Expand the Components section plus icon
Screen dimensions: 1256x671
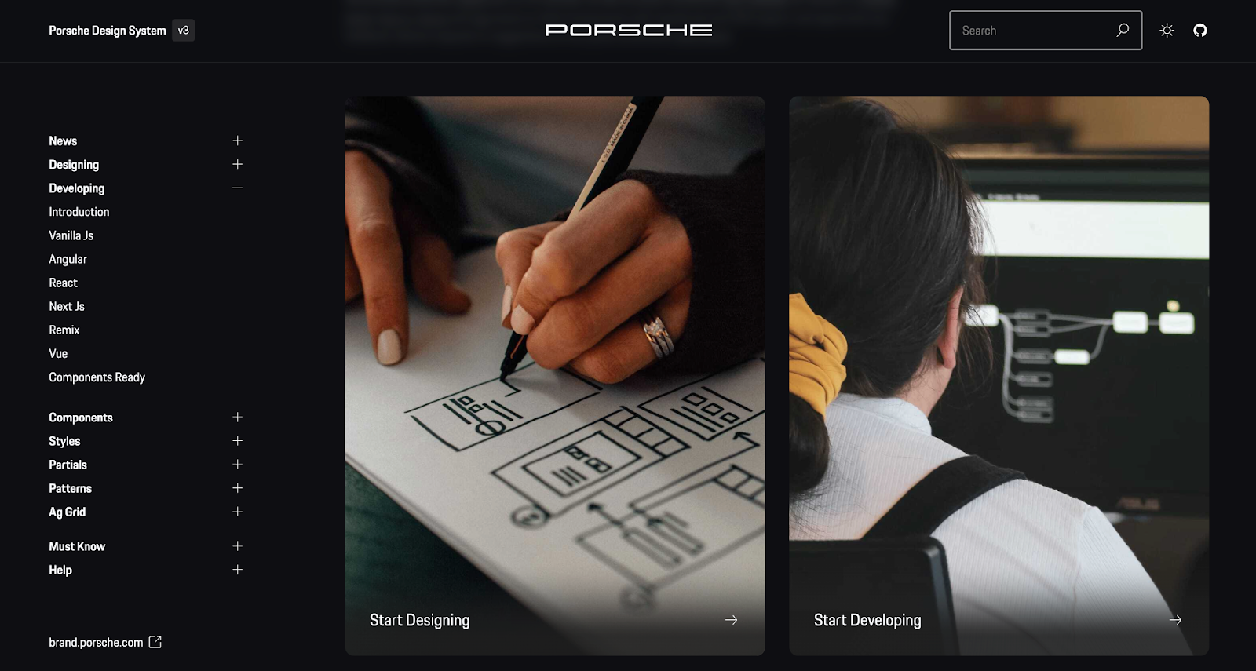point(237,418)
